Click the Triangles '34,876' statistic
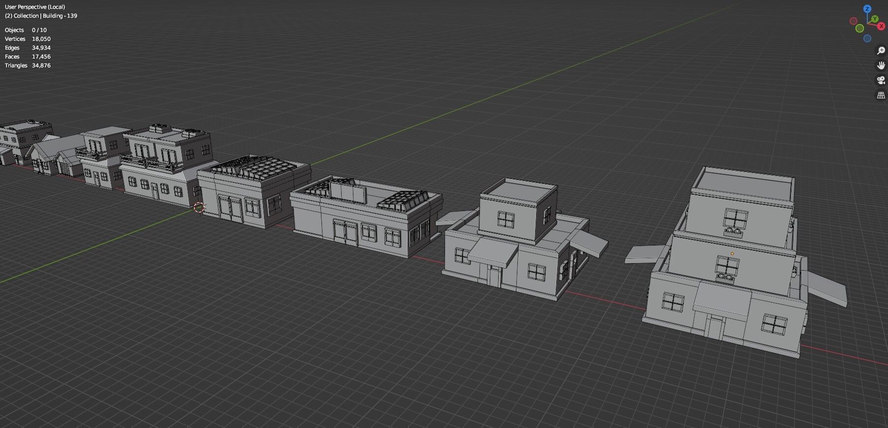The width and height of the screenshot is (888, 428). tap(41, 65)
